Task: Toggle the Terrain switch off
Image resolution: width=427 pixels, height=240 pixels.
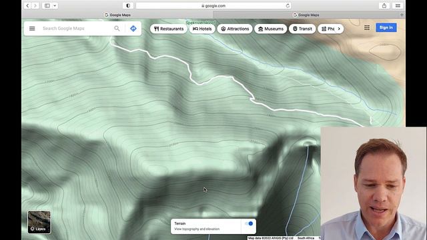Action: point(249,224)
